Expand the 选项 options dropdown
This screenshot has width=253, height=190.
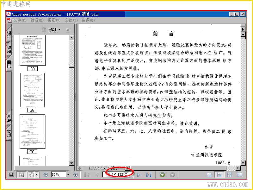(x=54, y=29)
